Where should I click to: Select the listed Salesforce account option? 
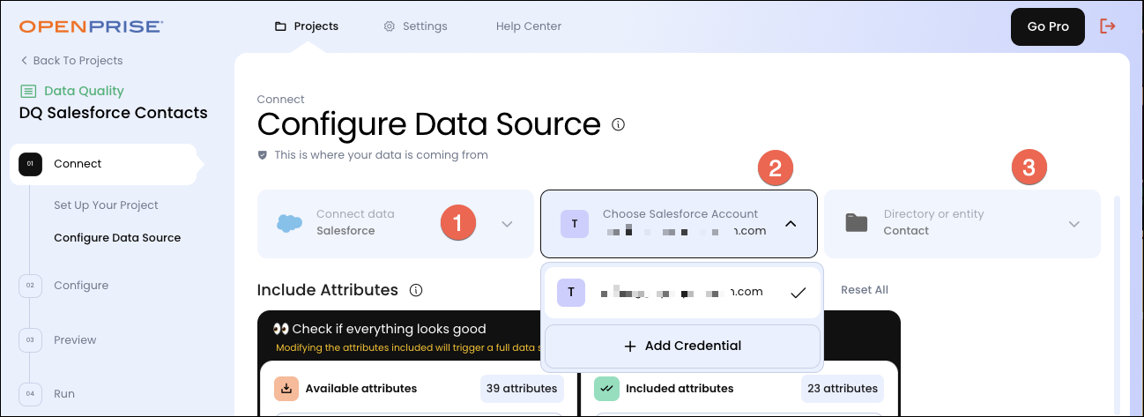[x=682, y=293]
